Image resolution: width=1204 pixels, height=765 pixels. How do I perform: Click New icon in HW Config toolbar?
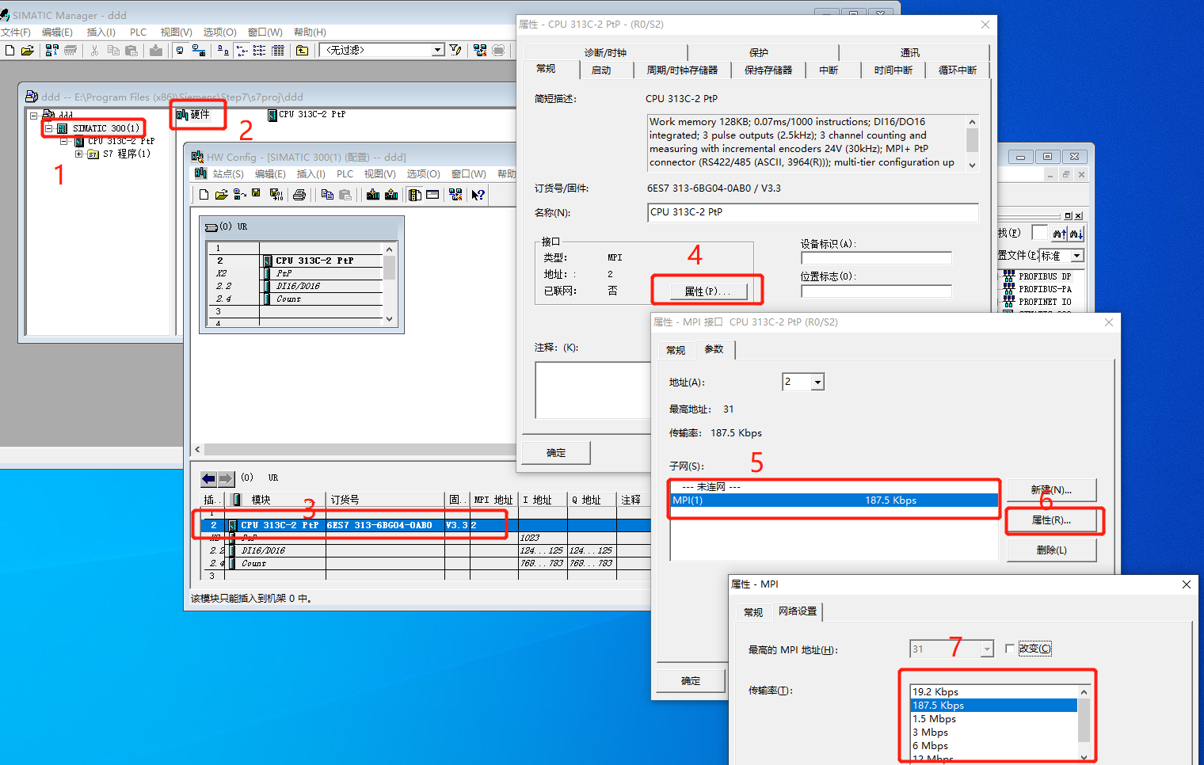pyautogui.click(x=204, y=195)
